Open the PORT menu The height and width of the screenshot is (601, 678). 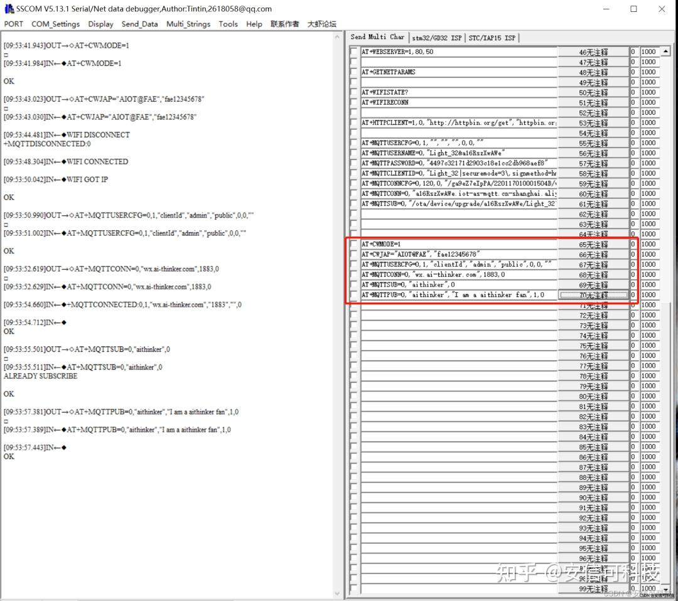pos(13,24)
